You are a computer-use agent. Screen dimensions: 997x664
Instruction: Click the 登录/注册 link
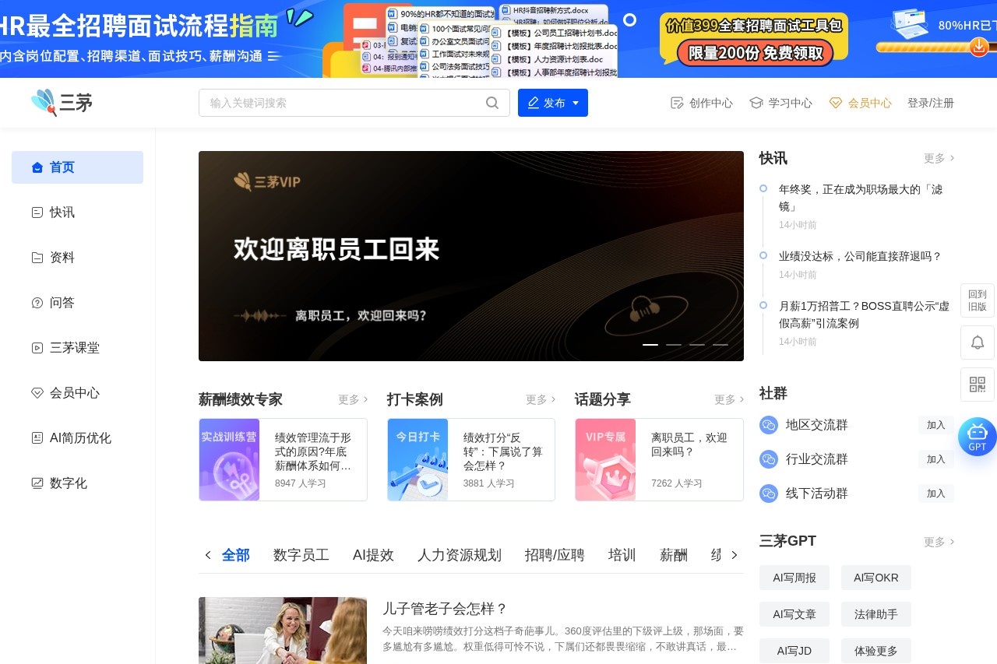[x=931, y=103]
